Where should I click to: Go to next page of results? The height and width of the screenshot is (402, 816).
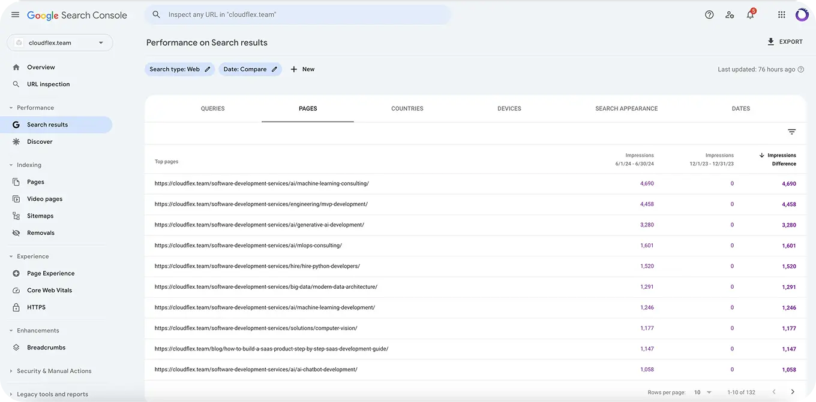coord(792,392)
